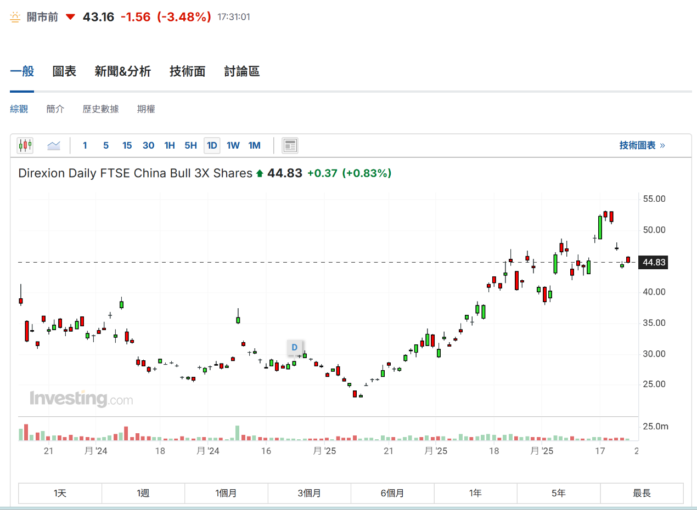Set chart interval to 1H
697x510 pixels.
pyautogui.click(x=170, y=145)
